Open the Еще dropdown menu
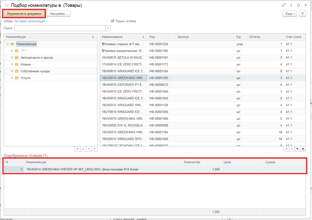 [x=289, y=14]
